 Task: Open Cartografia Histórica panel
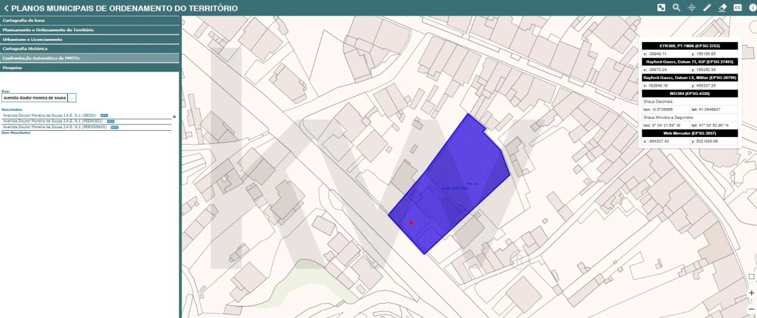click(90, 48)
